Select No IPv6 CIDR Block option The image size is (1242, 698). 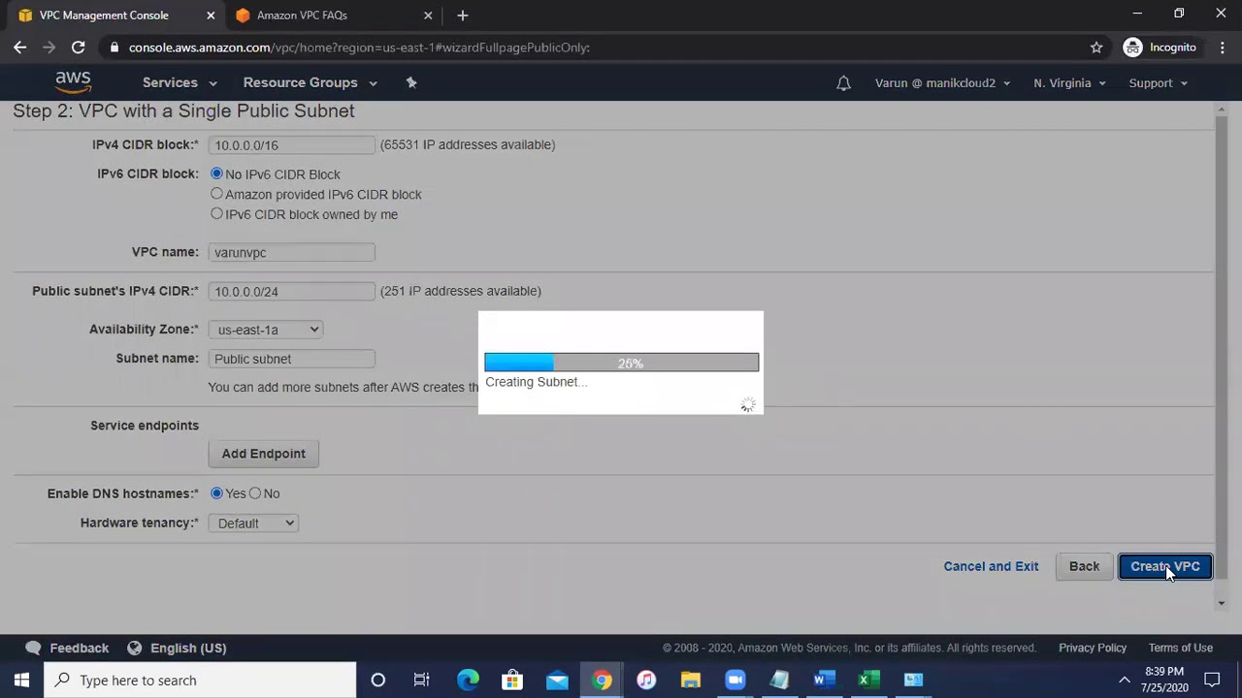coord(216,174)
